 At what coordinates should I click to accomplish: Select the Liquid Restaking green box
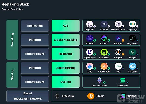(65, 40)
